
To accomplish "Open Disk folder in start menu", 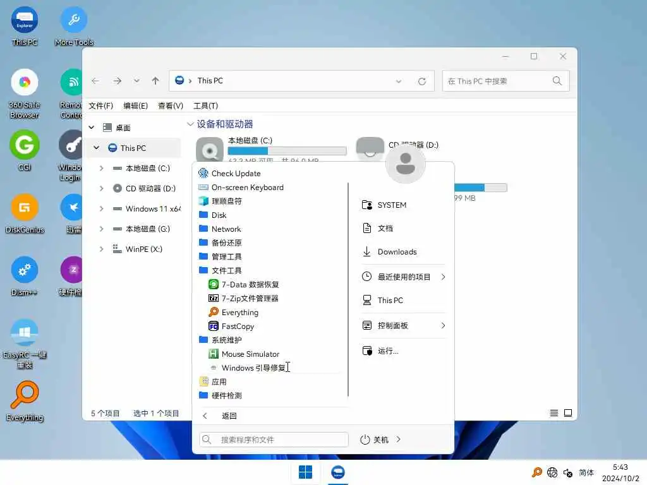I will point(212,215).
